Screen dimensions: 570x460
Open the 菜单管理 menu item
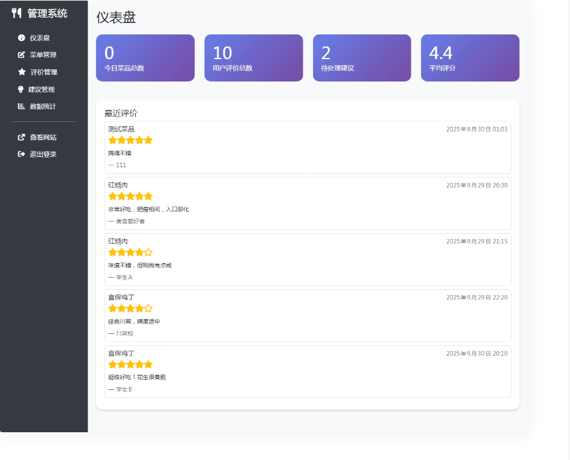43,55
